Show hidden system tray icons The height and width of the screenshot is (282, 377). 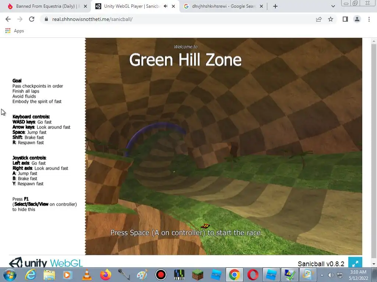pos(322,275)
